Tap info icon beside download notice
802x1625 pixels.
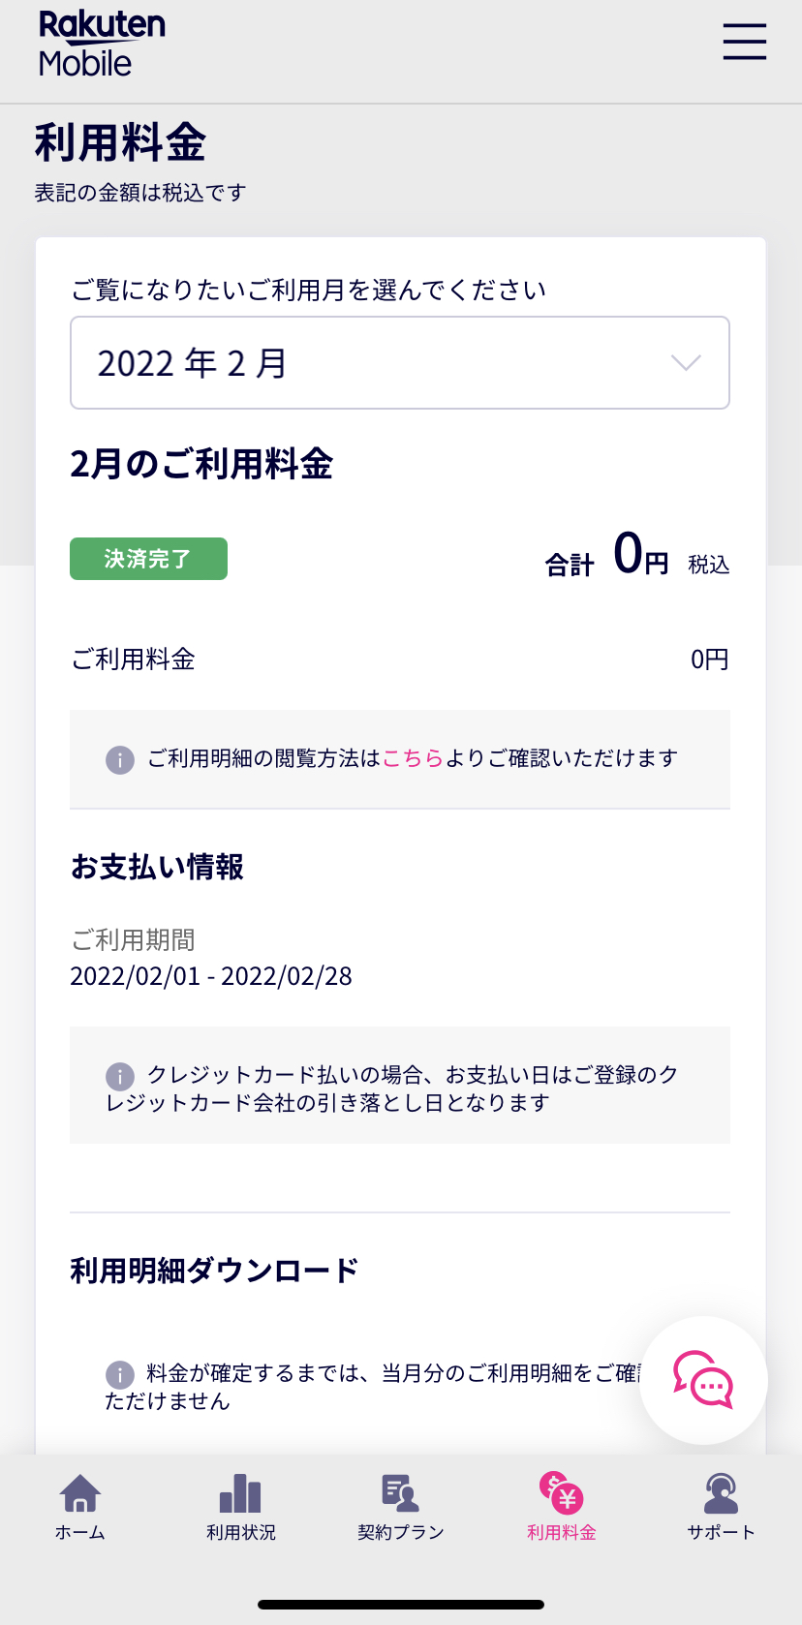(120, 1374)
